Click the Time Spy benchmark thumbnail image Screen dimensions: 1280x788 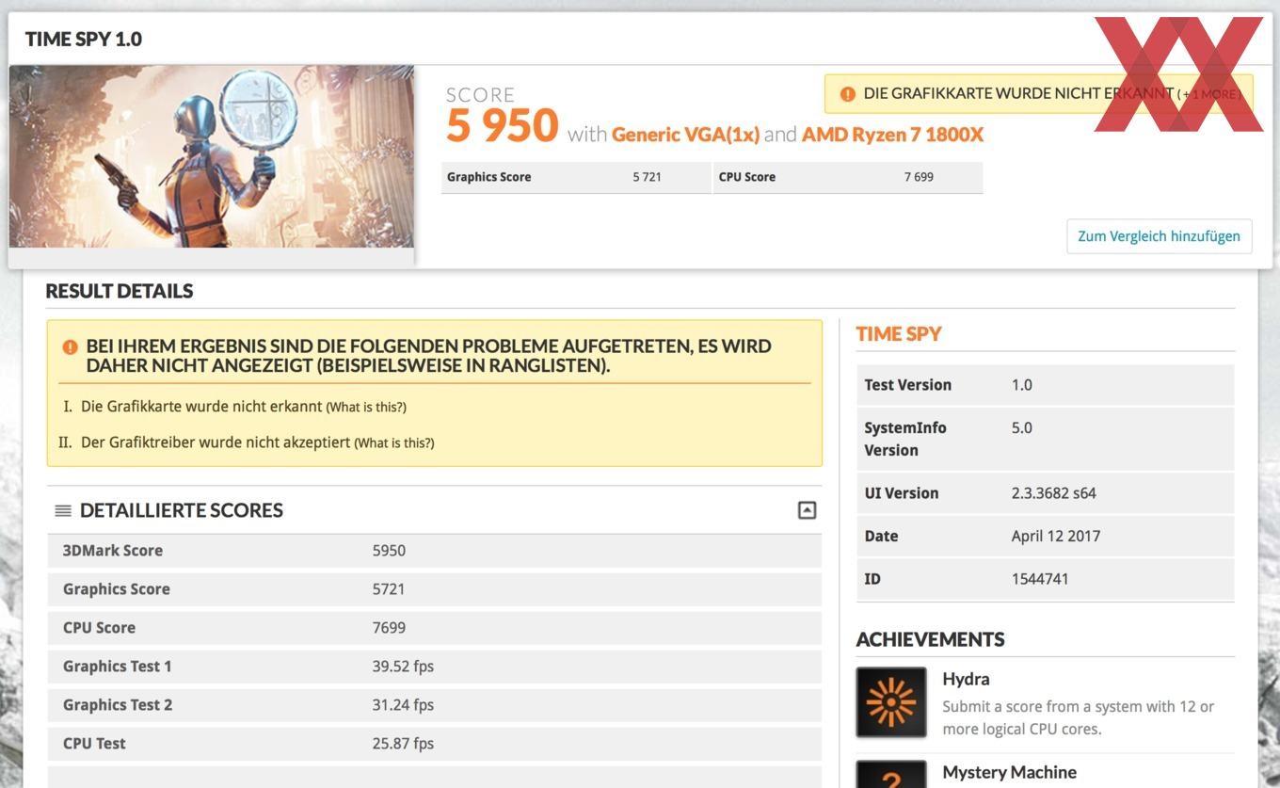tap(212, 156)
